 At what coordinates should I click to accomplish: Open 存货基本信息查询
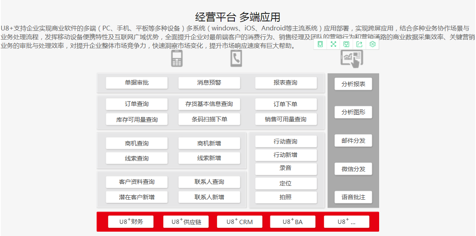(209, 104)
